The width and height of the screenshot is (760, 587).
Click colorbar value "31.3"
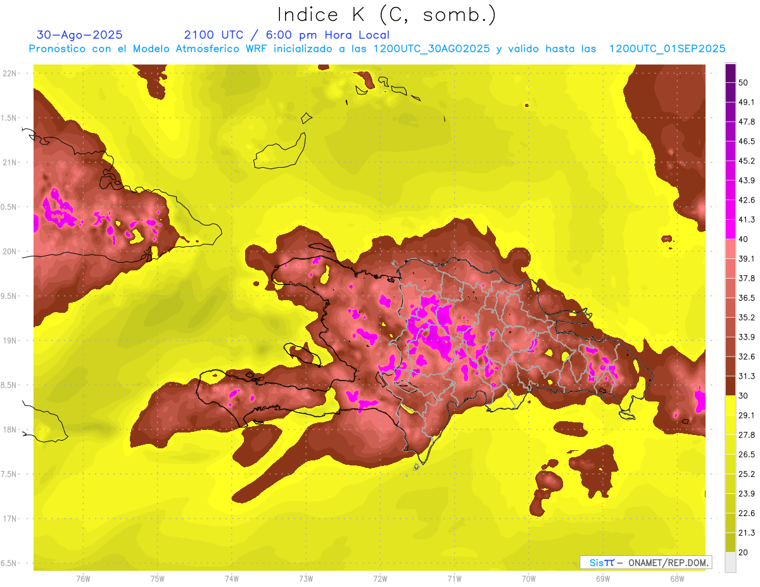click(x=746, y=376)
